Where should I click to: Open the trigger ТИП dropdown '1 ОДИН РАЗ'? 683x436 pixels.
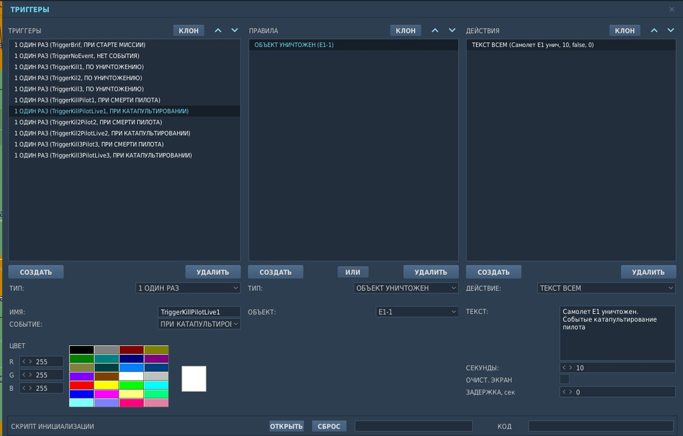pos(188,288)
